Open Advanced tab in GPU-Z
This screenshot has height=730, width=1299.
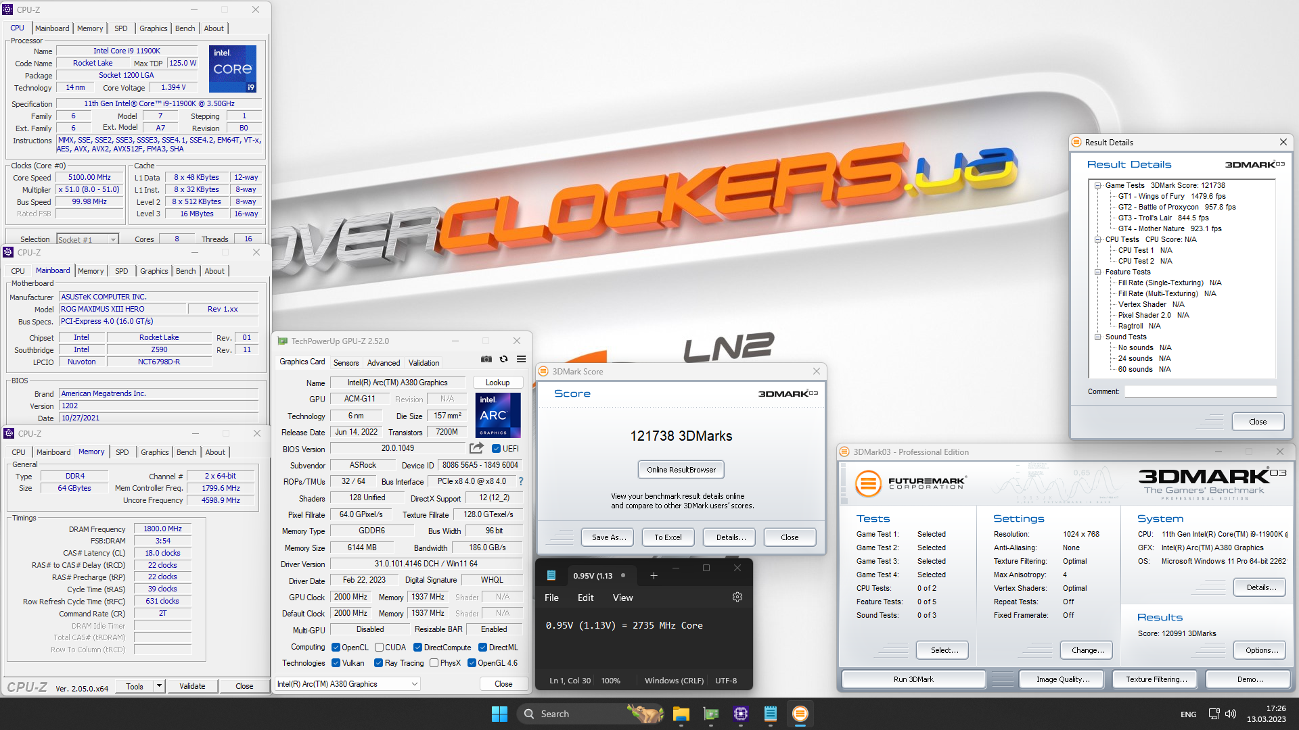click(x=384, y=362)
